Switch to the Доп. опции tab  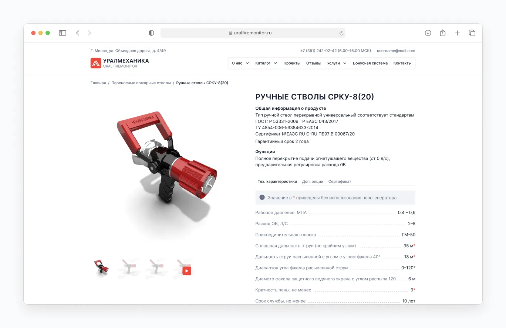point(313,181)
